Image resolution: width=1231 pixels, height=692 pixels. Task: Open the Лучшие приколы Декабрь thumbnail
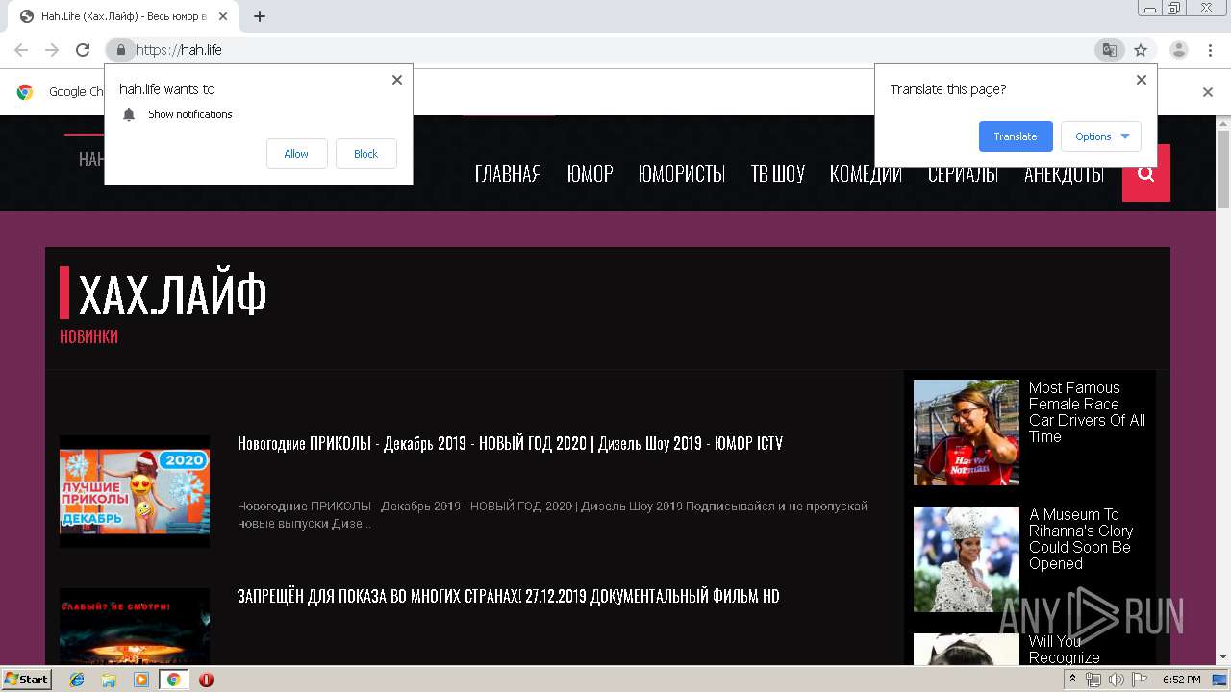pos(135,492)
